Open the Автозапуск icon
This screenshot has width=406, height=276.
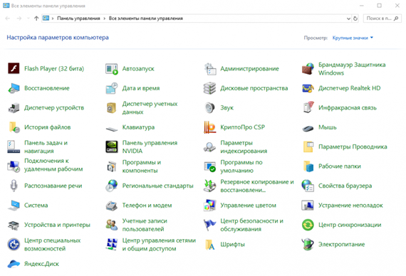[x=112, y=69]
